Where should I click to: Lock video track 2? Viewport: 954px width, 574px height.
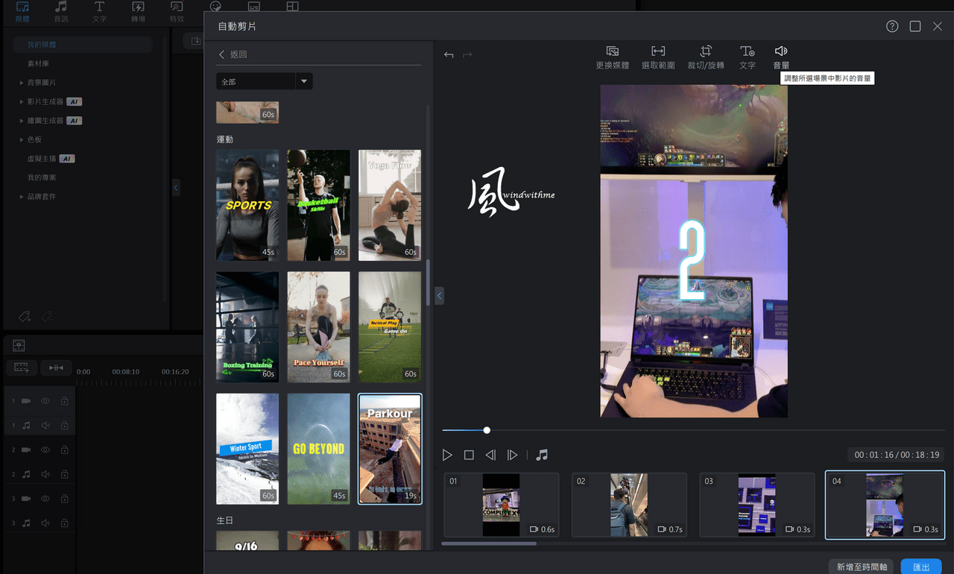click(64, 450)
